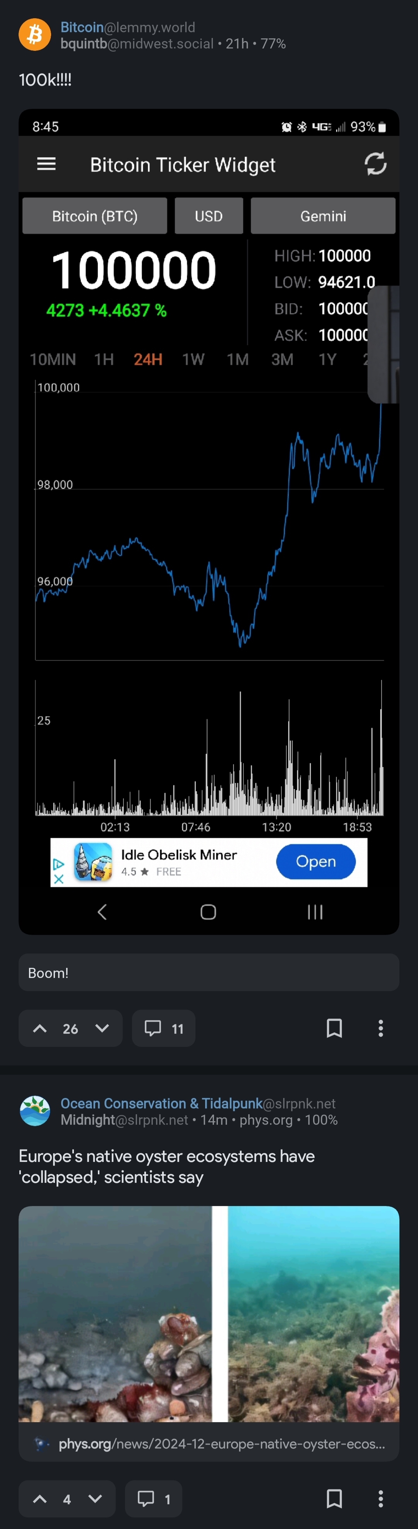418x1529 pixels.
Task: Open the oyster reef thumbnail image
Action: pos(209,1314)
